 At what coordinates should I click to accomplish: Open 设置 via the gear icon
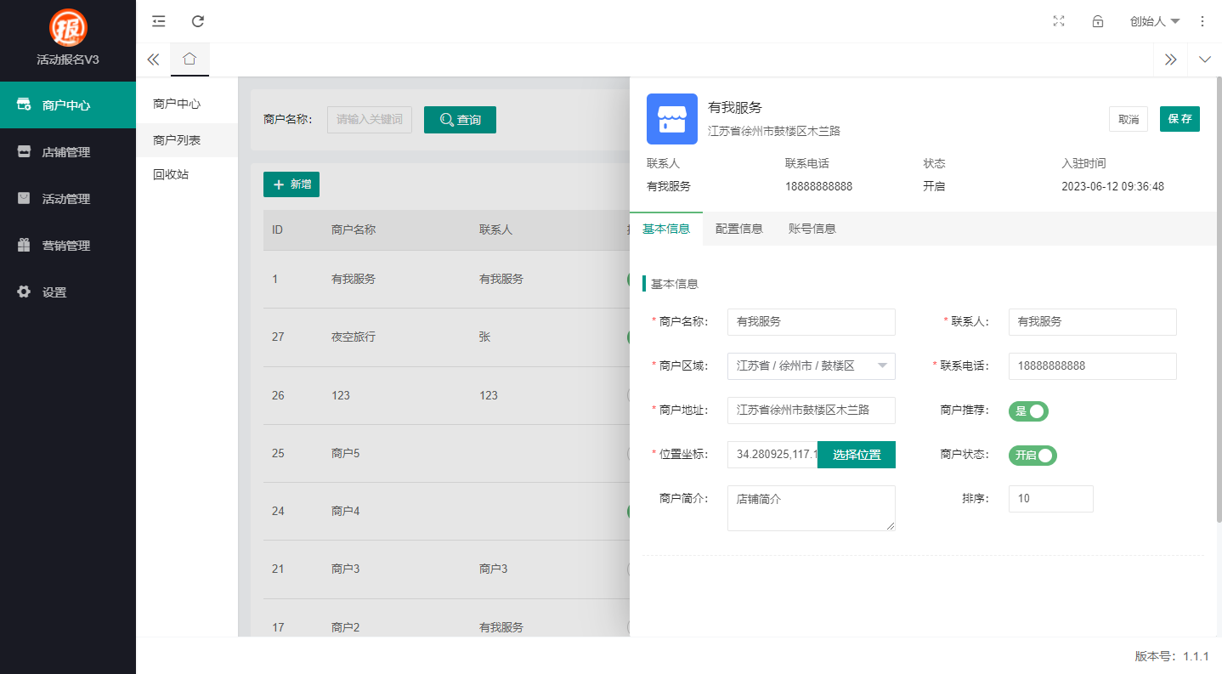[x=53, y=292]
